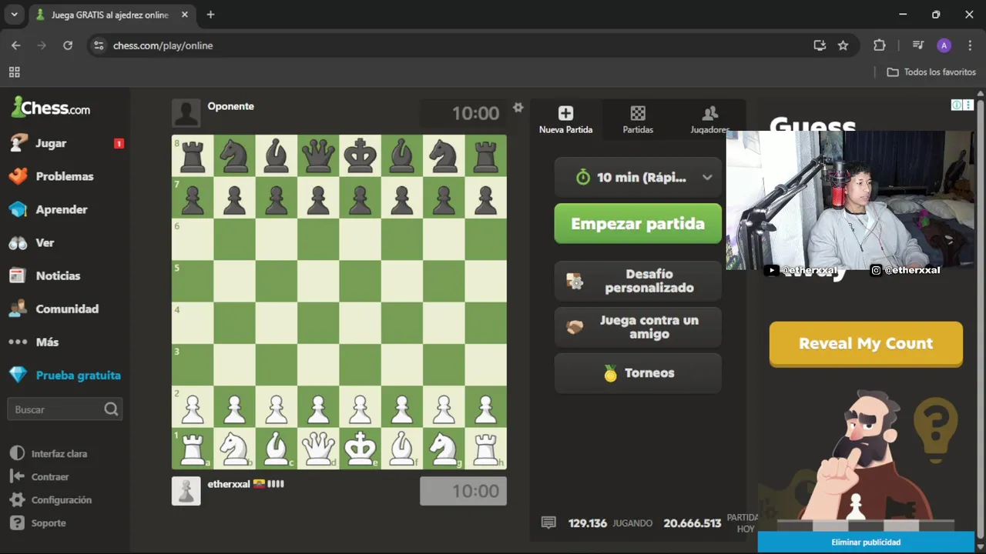
Task: Open the 10 min time control dropdown
Action: (638, 177)
